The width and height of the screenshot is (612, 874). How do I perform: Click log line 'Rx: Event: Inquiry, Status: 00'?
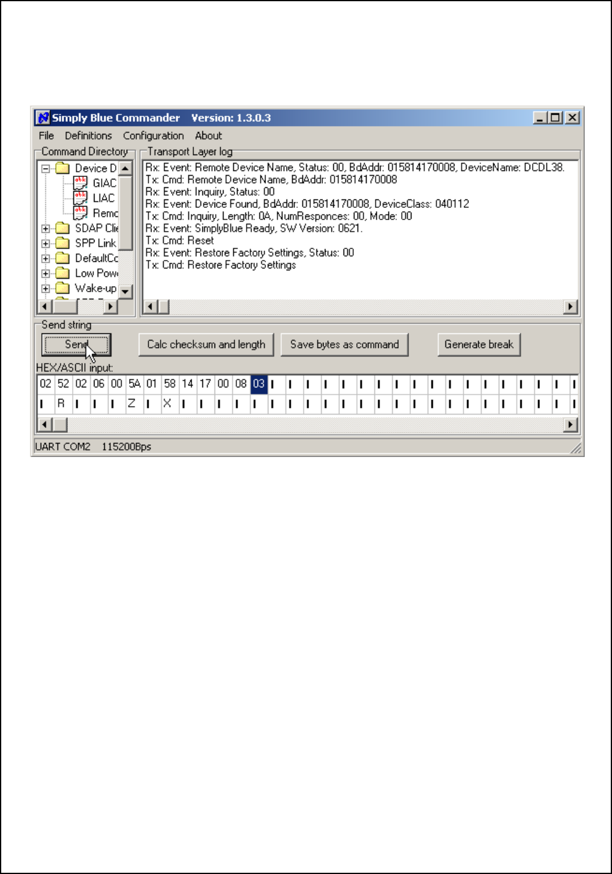point(210,192)
